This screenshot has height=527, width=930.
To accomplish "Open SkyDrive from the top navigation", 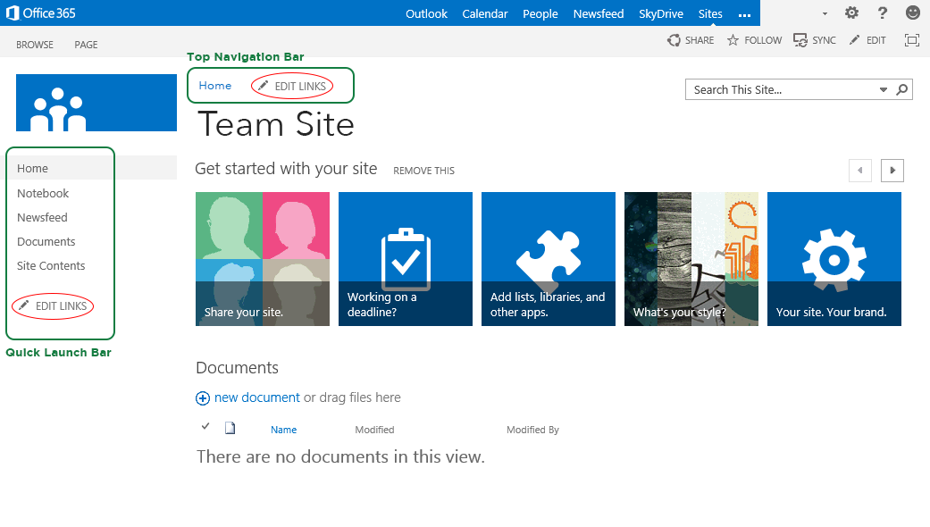I will [660, 13].
